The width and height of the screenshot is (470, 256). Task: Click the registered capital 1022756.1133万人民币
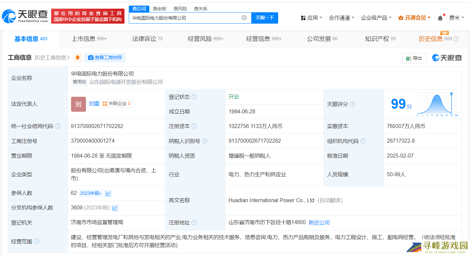click(256, 126)
